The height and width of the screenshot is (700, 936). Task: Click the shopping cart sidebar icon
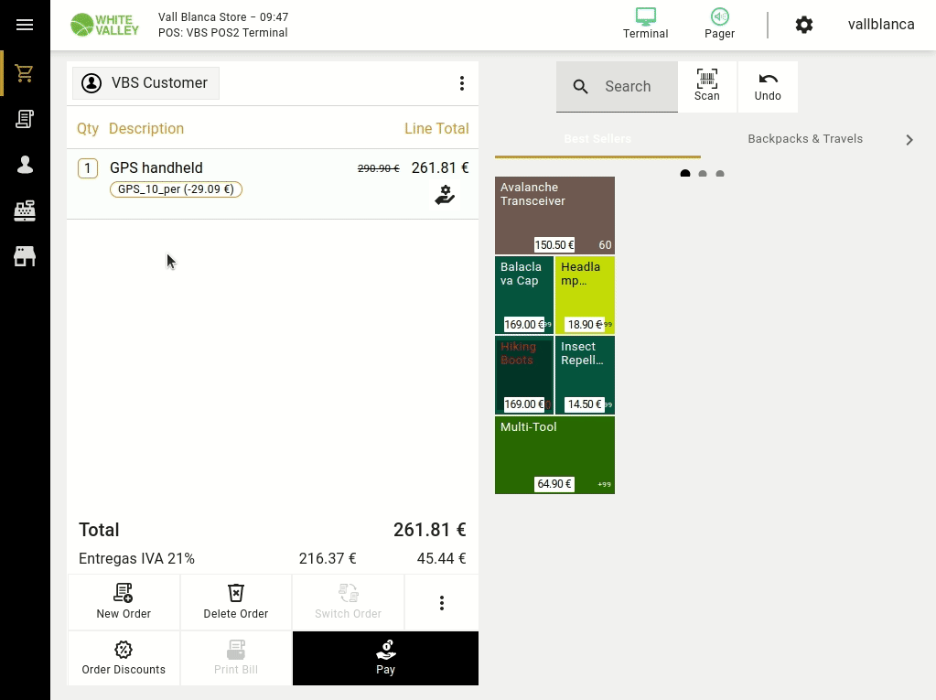(x=25, y=73)
